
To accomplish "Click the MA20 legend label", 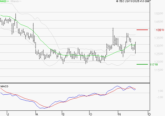I will 3,1.
